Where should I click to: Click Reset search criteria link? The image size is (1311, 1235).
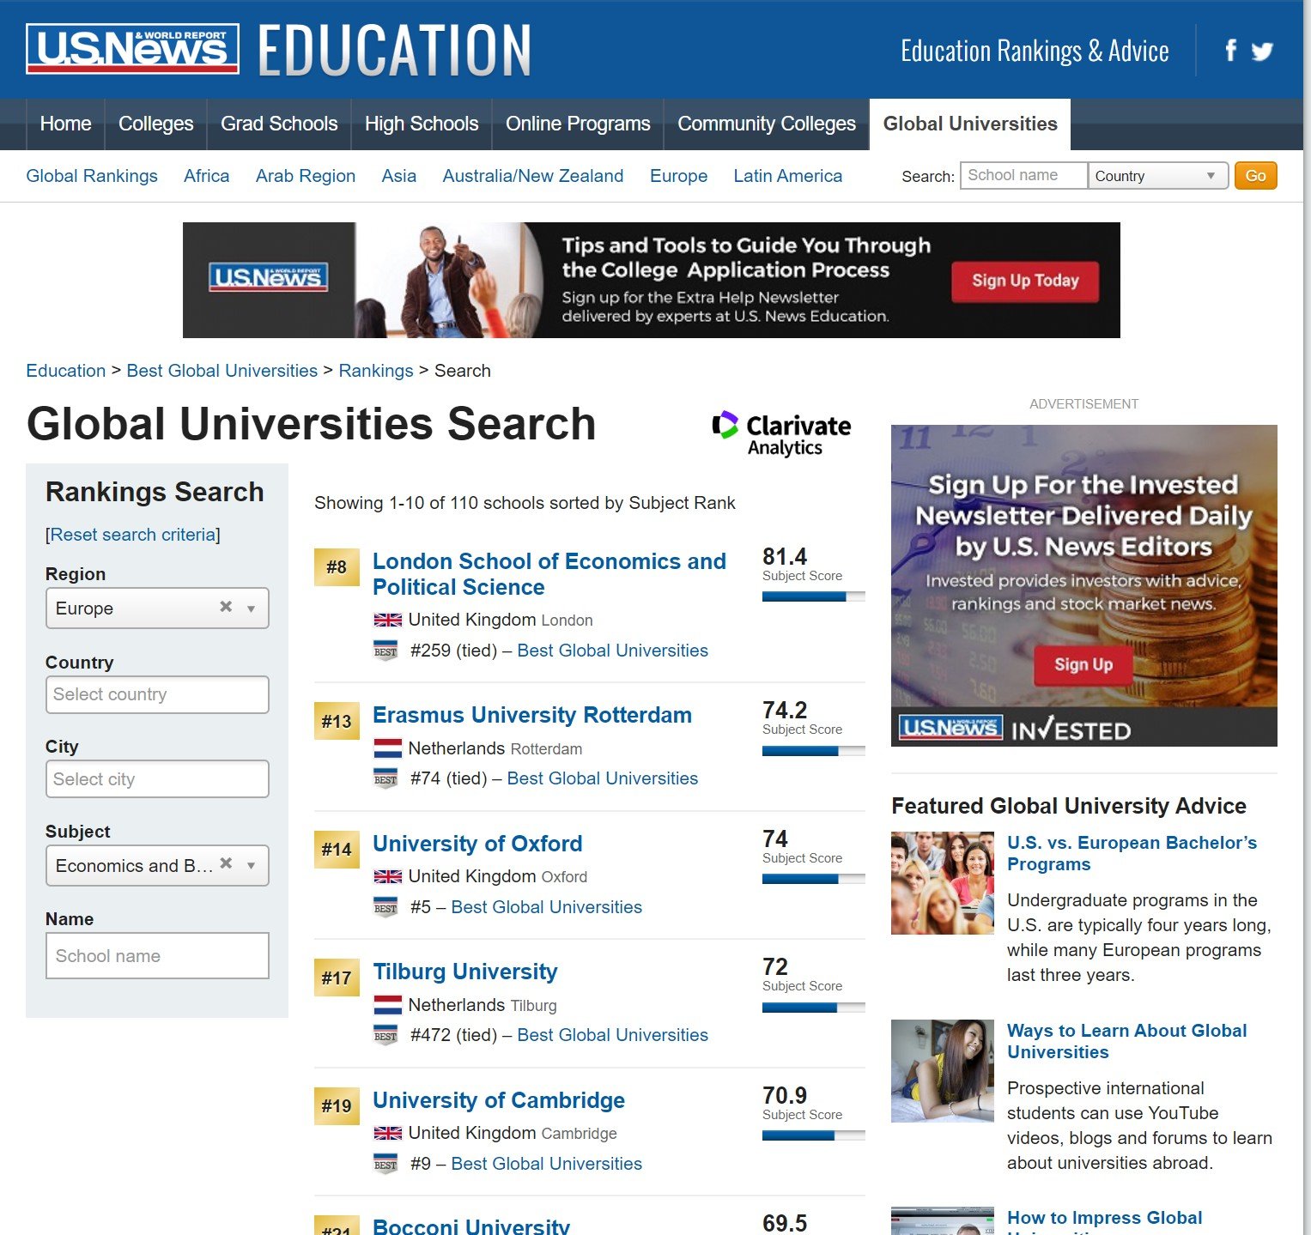click(x=133, y=535)
